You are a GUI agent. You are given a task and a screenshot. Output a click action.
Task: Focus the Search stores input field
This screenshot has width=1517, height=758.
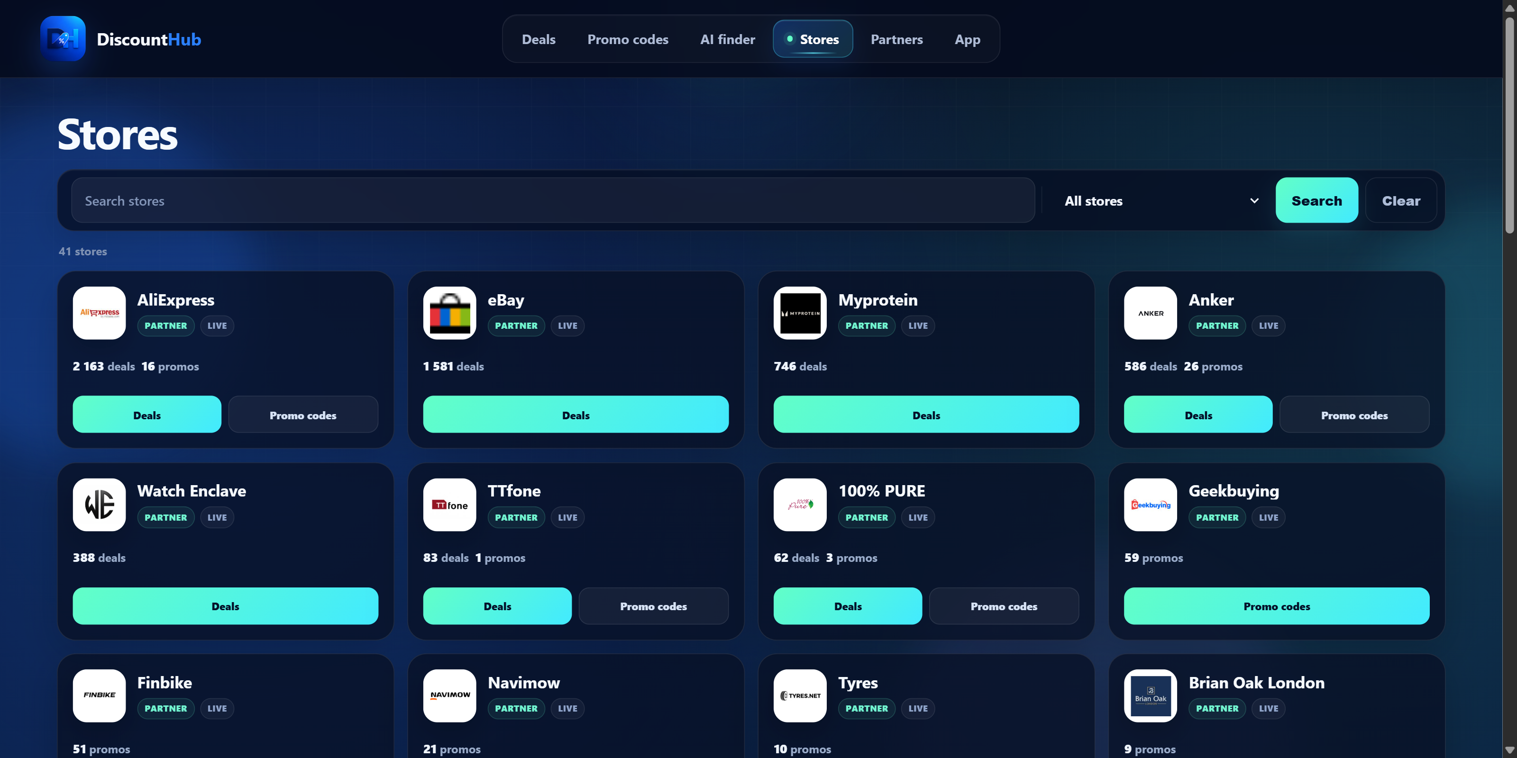click(x=553, y=201)
